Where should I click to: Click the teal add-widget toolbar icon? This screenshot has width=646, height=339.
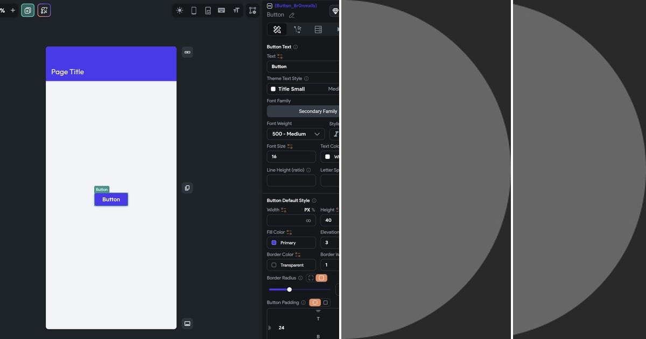tap(27, 10)
